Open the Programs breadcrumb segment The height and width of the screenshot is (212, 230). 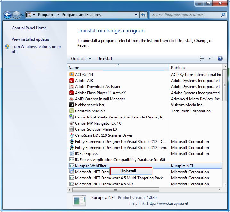point(46,15)
